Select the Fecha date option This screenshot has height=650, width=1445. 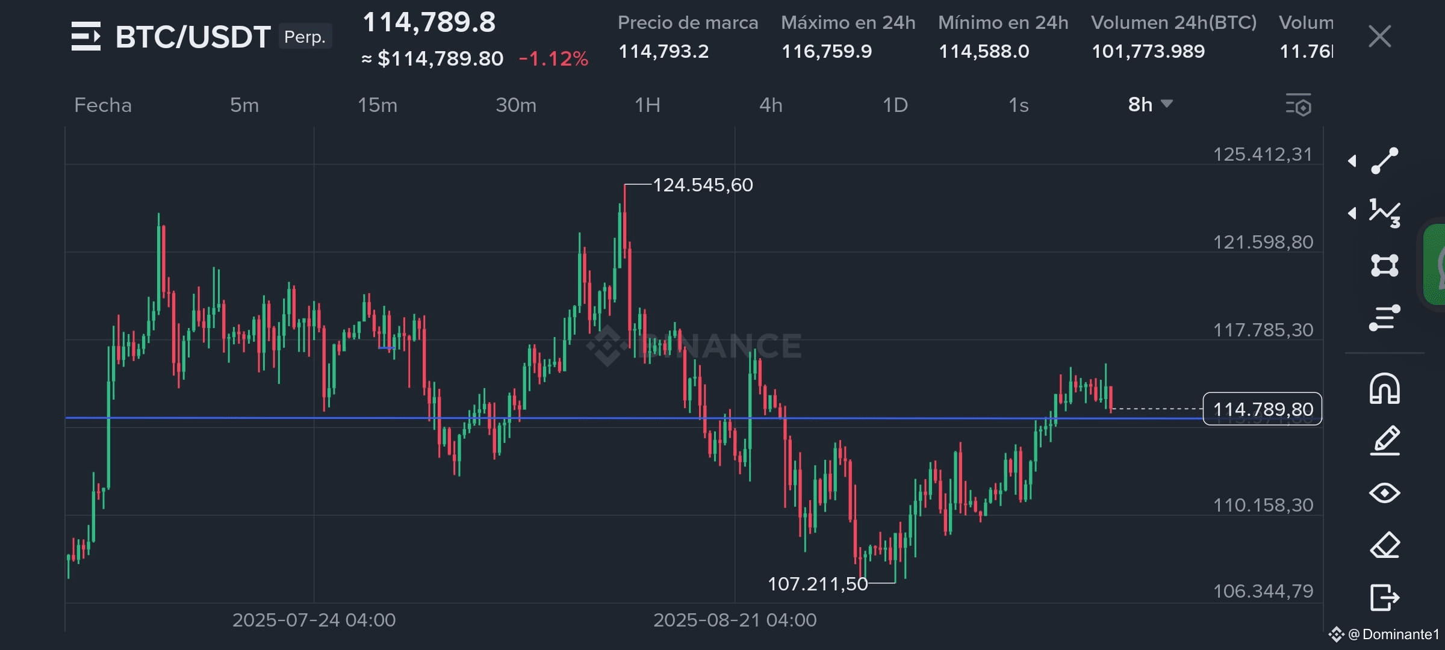tap(103, 105)
